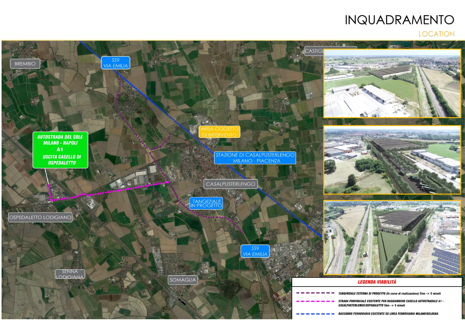
Task: Click the green Autostrada del Sole box
Action: 60,150
